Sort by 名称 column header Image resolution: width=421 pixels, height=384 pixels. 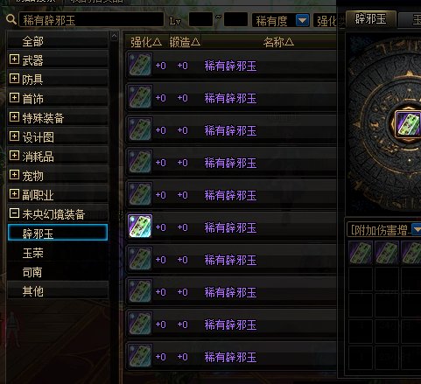pyautogui.click(x=278, y=42)
